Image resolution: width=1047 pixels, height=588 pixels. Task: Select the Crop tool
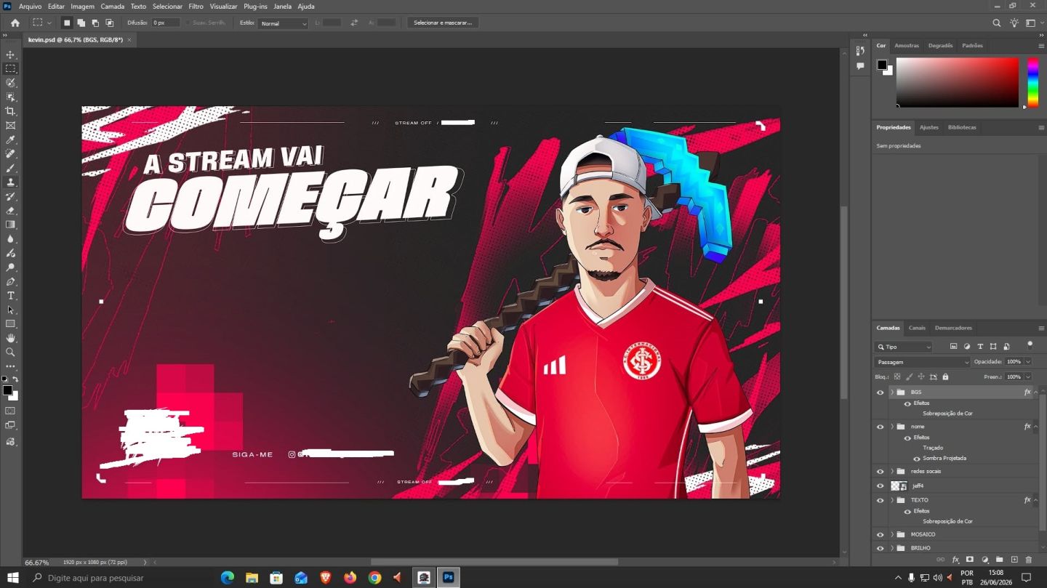(10, 111)
